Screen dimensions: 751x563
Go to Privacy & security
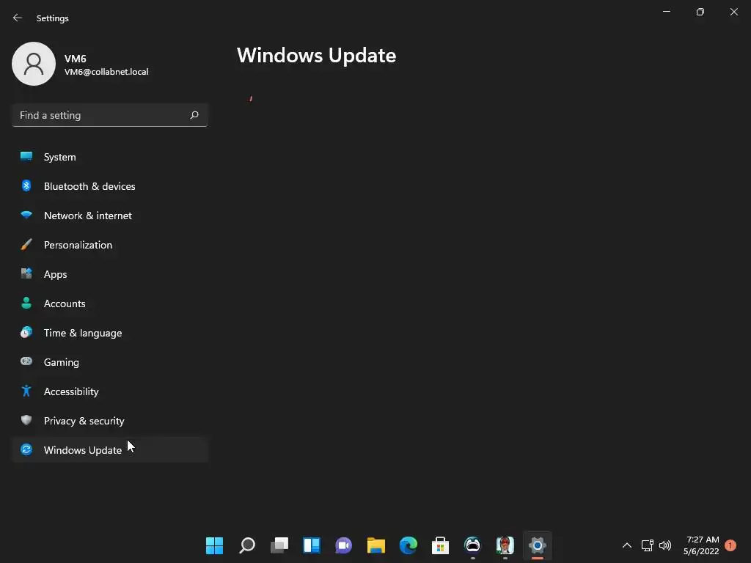pos(110,421)
